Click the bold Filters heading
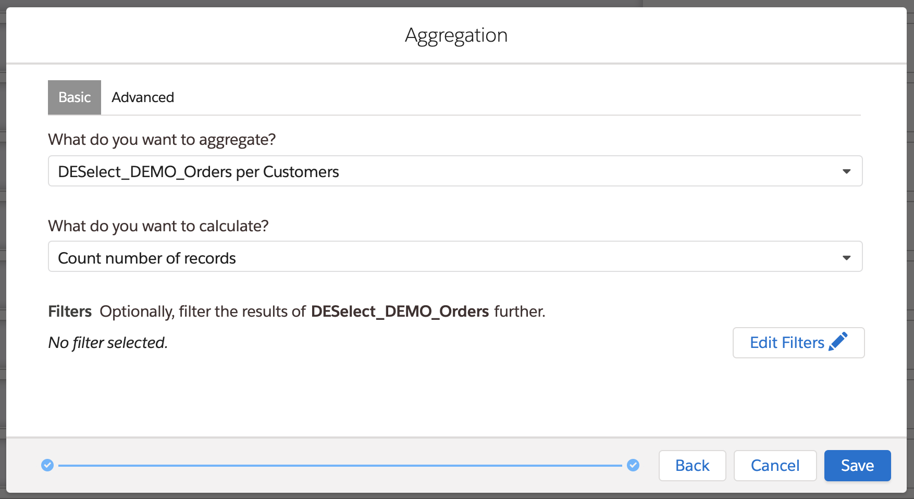Image resolution: width=914 pixels, height=499 pixels. tap(70, 311)
